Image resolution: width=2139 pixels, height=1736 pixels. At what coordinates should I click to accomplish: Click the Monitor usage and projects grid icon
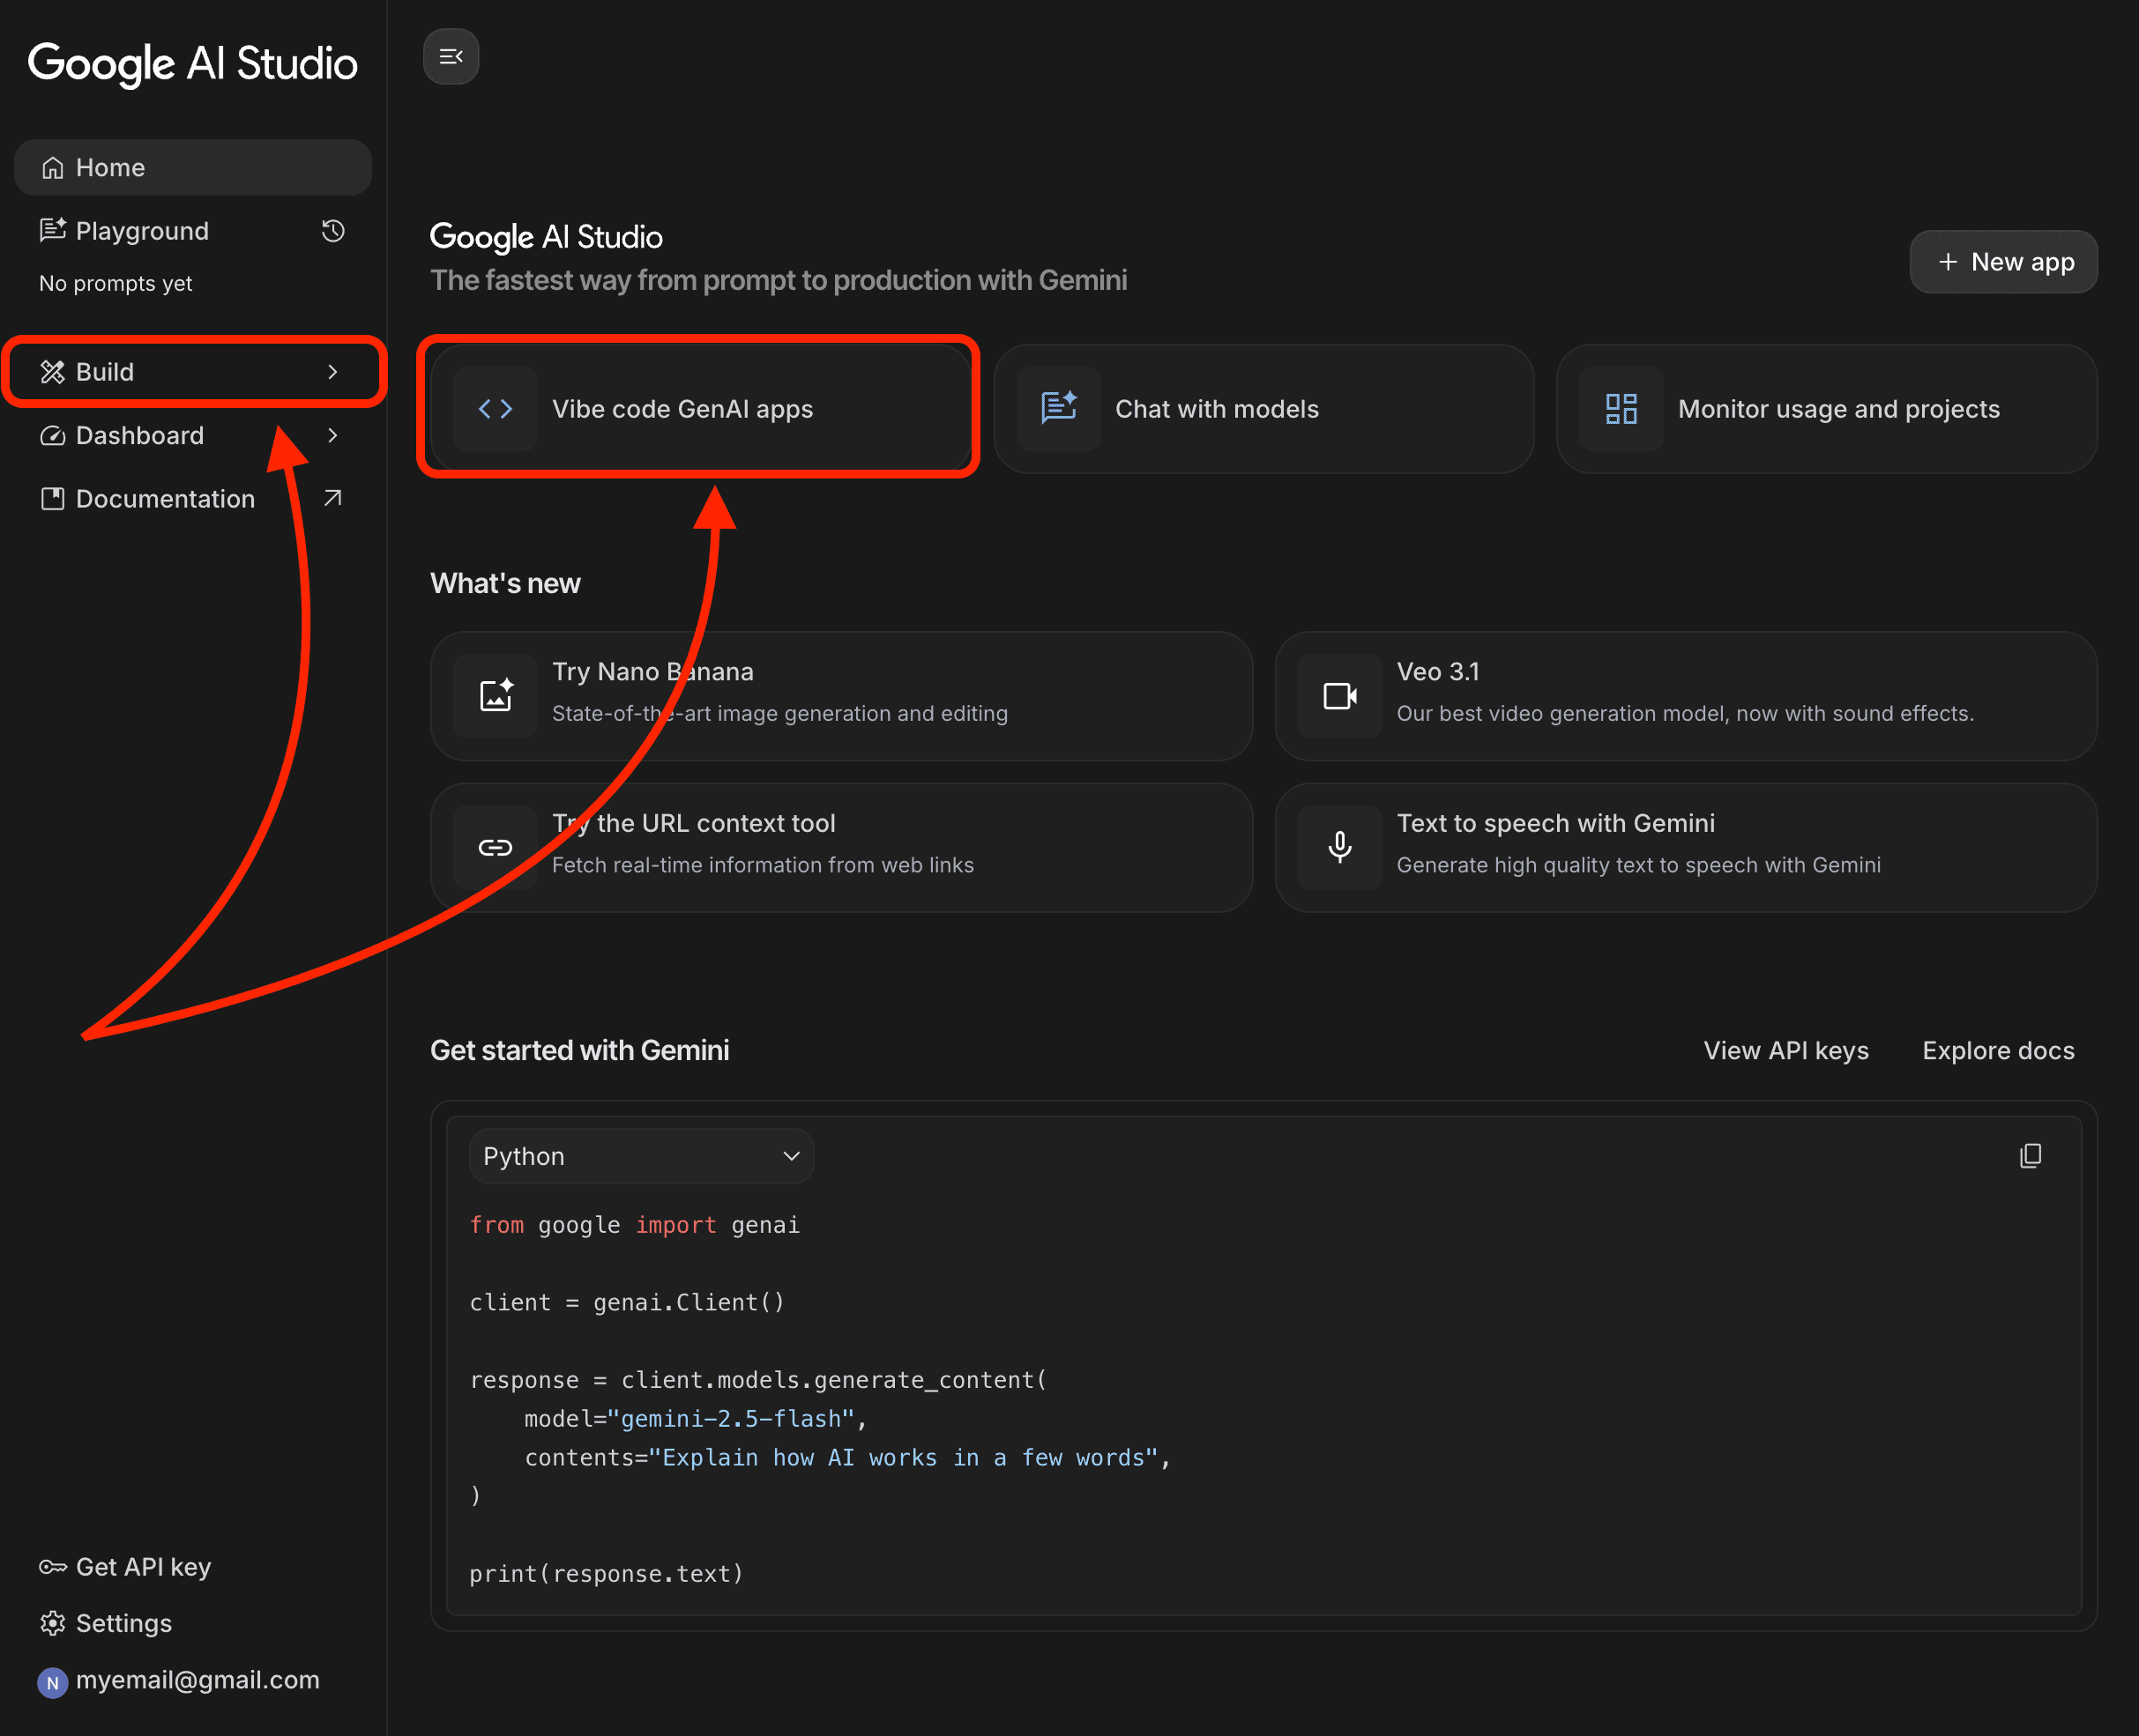click(x=1621, y=409)
